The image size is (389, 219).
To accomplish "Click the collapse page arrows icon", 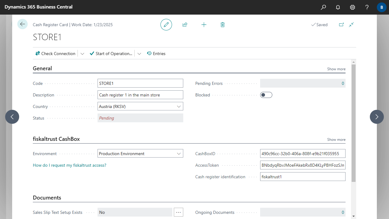I will pyautogui.click(x=351, y=25).
